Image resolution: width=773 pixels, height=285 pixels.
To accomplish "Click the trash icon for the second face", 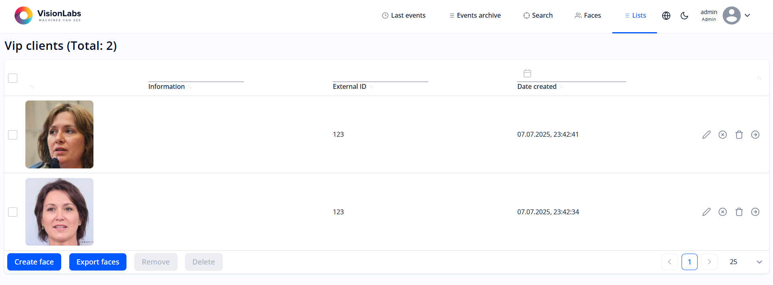I will coord(739,212).
